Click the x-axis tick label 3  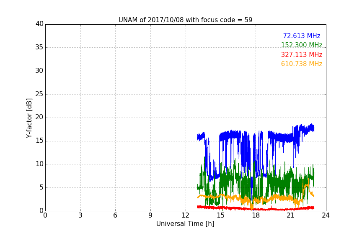click(x=80, y=215)
